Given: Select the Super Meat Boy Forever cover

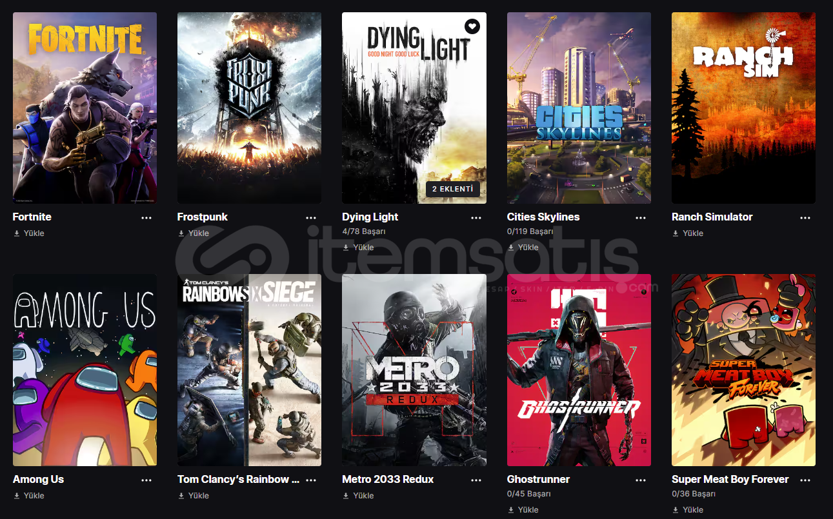Looking at the screenshot, I should click(743, 370).
